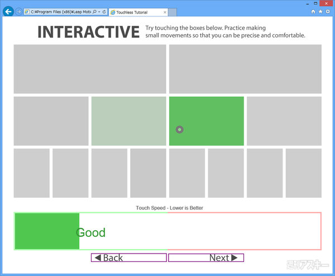Go to the browser home page icon
Screen dimensions: 335x276
tap(313, 12)
